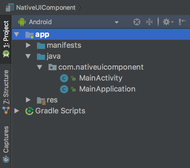190x168 pixels.
Task: Select the com.nativeuicomponent package
Action: [100, 67]
